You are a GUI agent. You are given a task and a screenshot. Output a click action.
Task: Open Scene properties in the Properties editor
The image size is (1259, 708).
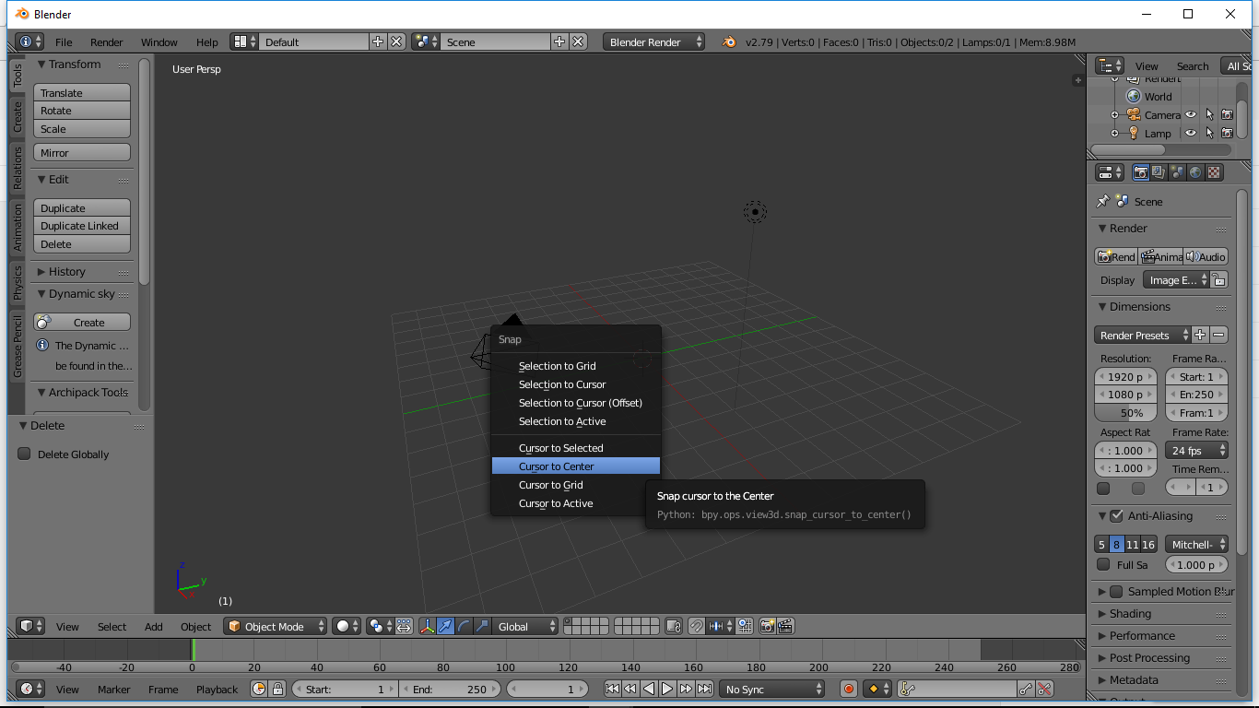click(x=1178, y=171)
